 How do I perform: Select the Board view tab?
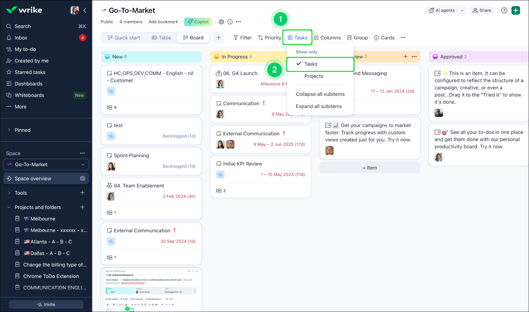193,38
